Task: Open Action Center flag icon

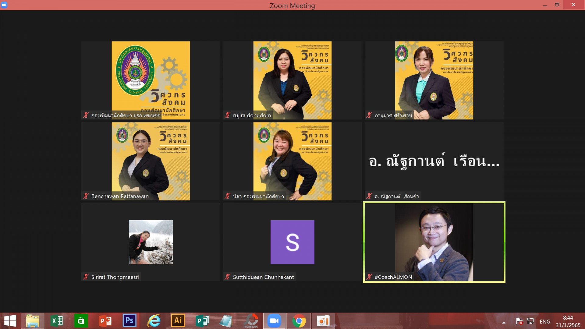Action: (519, 321)
